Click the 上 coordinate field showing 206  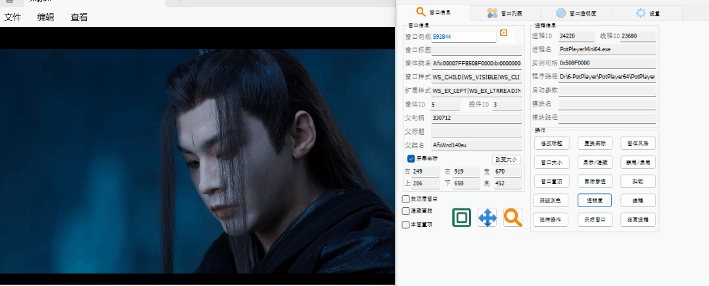pos(426,183)
